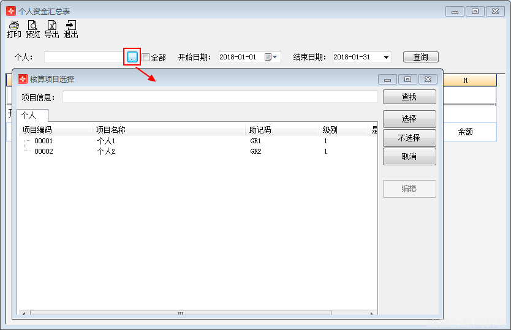Viewport: 511px width, 330px height.
Task: Confirm with the 选择 button
Action: [x=409, y=119]
